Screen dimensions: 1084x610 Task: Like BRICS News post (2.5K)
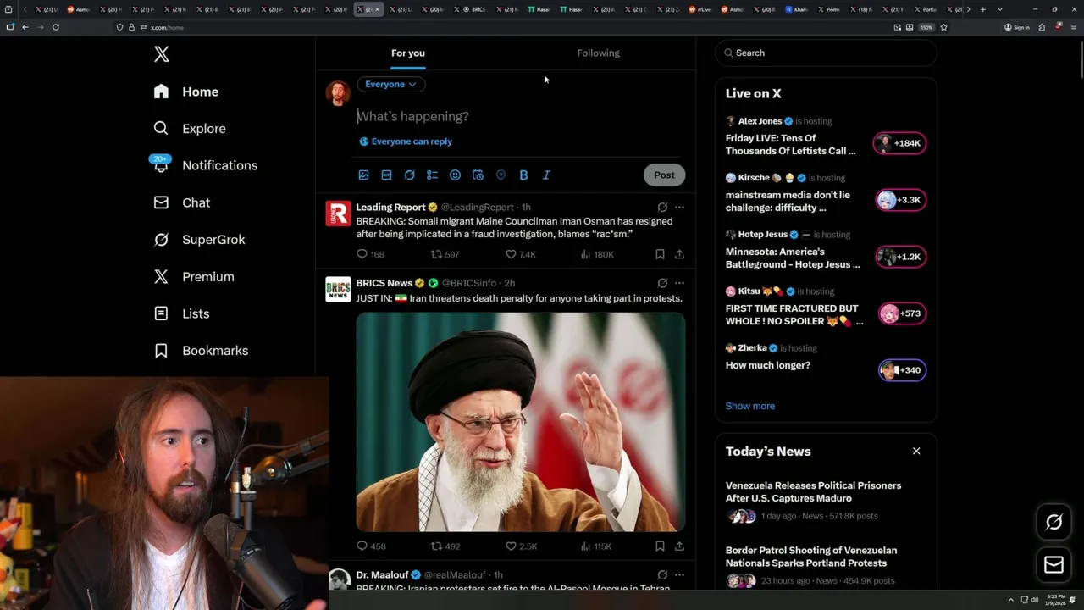click(x=521, y=546)
